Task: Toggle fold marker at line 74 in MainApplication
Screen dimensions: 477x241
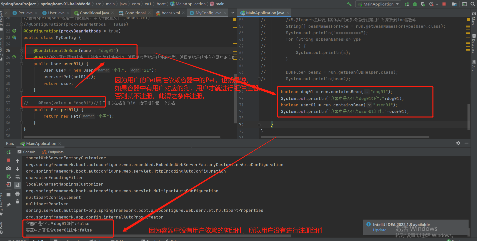Action: click(x=259, y=125)
